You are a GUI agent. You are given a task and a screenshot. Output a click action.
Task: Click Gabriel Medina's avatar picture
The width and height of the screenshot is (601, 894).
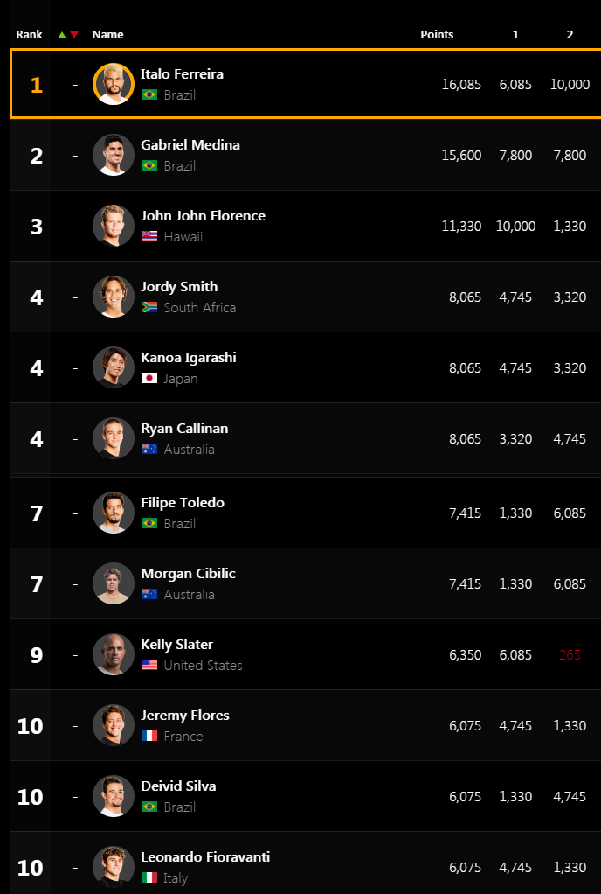(114, 155)
